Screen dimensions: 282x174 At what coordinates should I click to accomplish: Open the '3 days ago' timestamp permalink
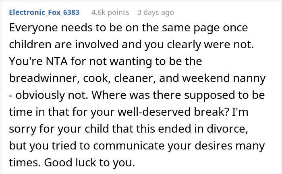(156, 12)
